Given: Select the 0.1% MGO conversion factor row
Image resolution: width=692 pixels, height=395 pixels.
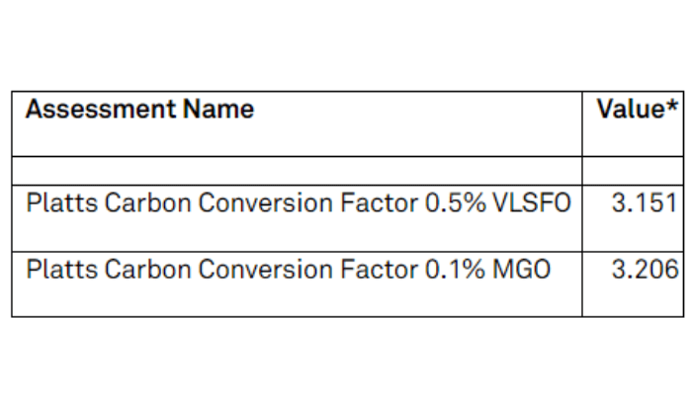Looking at the screenshot, I should pos(297,269).
